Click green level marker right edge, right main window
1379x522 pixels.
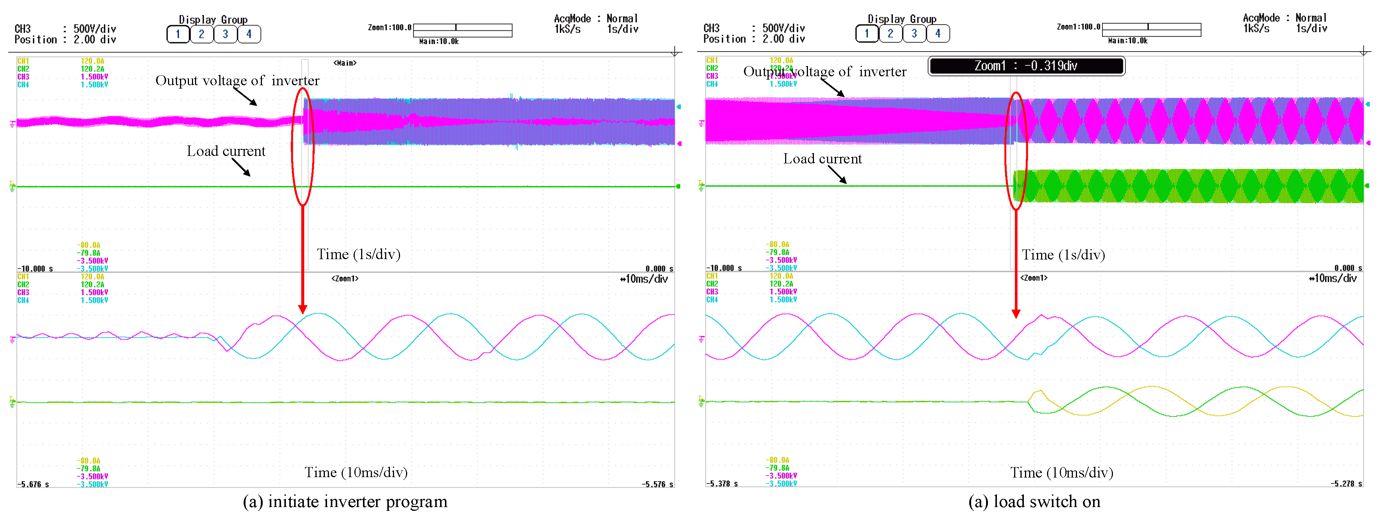(x=1367, y=185)
